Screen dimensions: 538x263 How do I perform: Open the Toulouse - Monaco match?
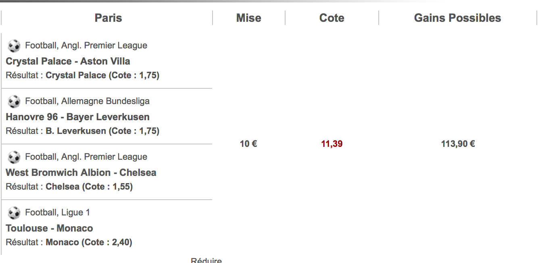pos(49,228)
